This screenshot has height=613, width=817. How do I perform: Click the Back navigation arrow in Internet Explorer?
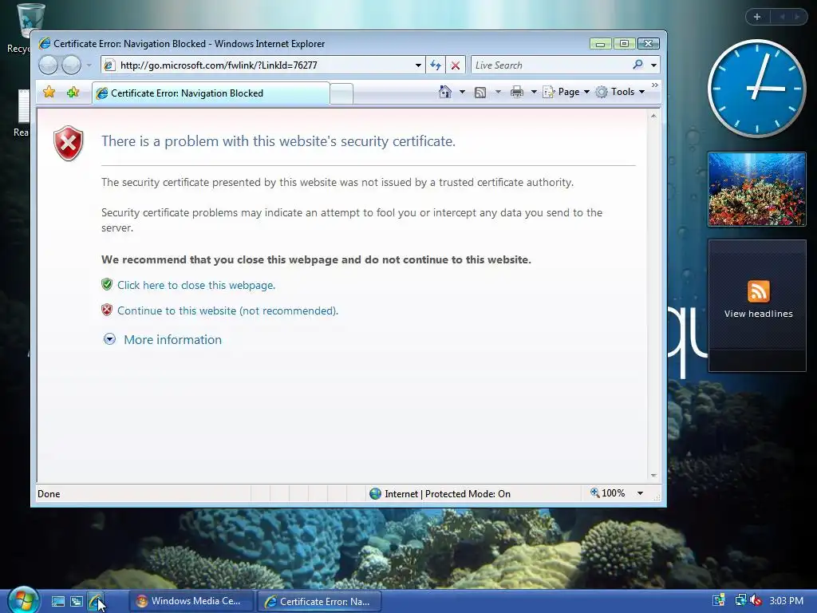(49, 65)
